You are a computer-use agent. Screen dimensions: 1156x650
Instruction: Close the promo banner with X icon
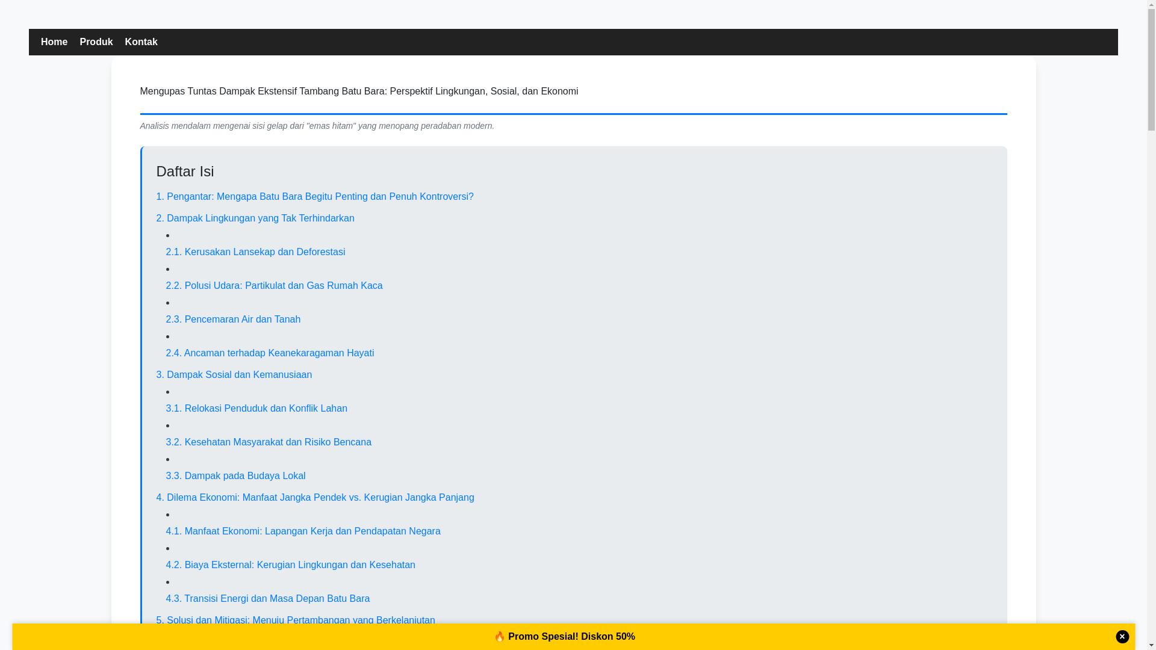pyautogui.click(x=1122, y=637)
